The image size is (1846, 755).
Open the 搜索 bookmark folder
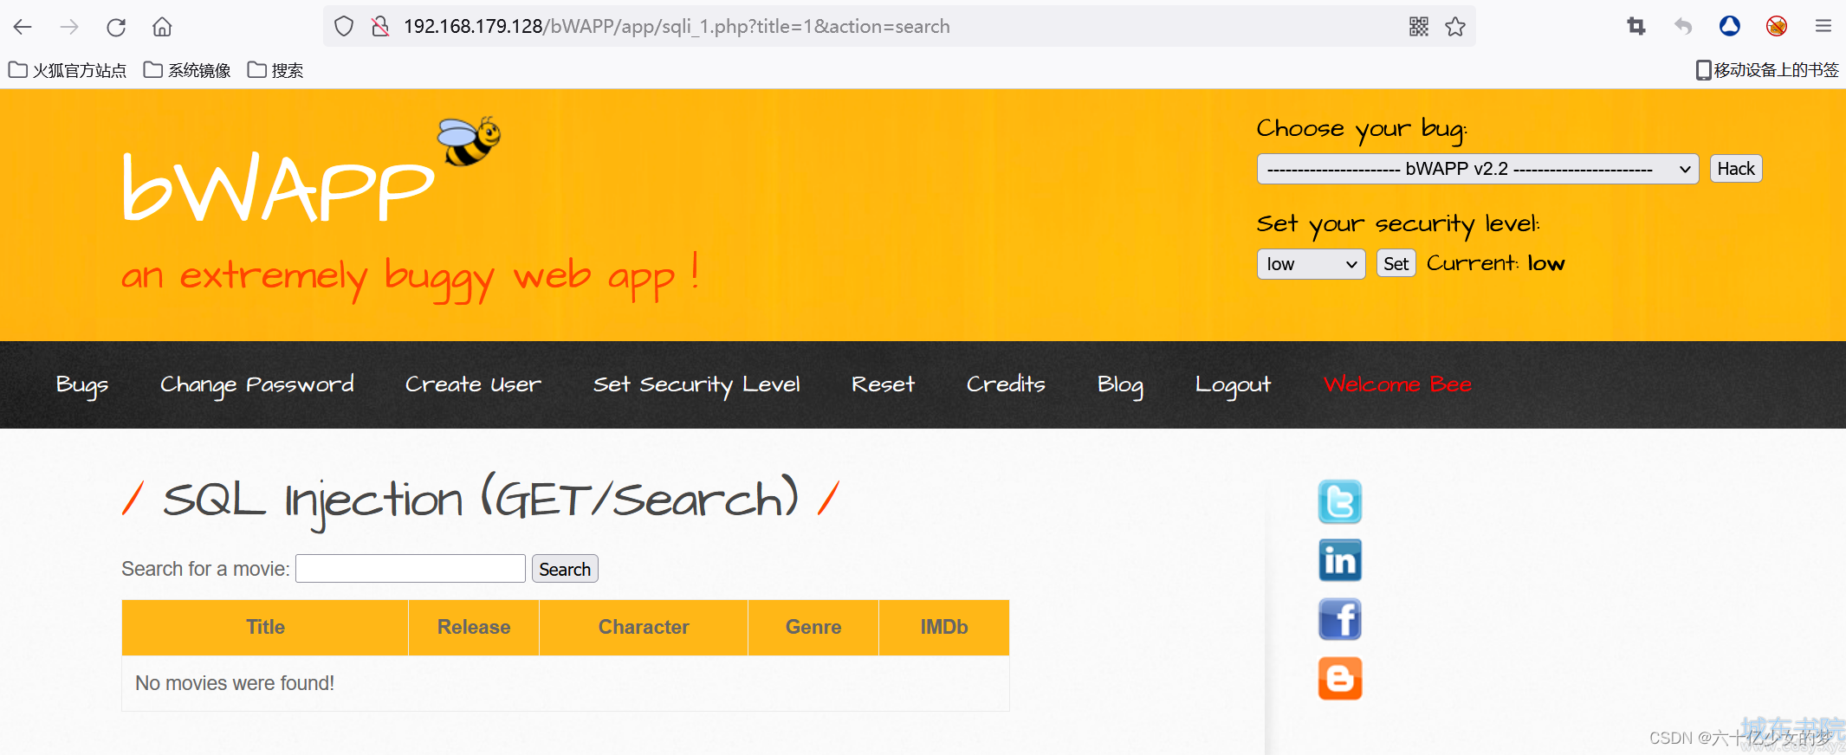click(x=275, y=70)
